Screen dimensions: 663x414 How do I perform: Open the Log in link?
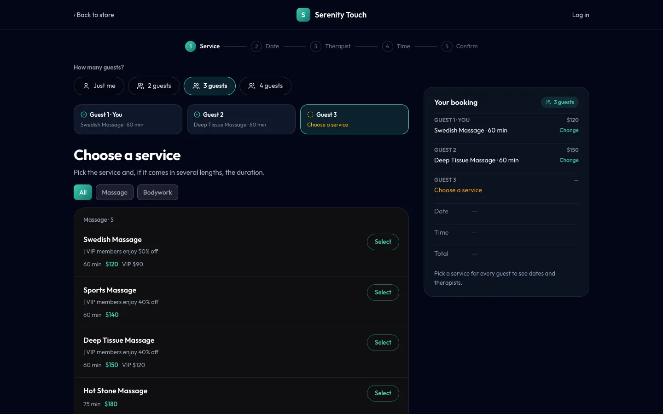(x=581, y=15)
